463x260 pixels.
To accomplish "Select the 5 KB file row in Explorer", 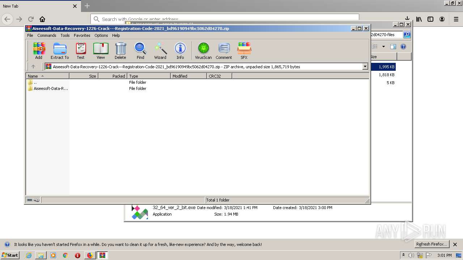I will click(383, 83).
